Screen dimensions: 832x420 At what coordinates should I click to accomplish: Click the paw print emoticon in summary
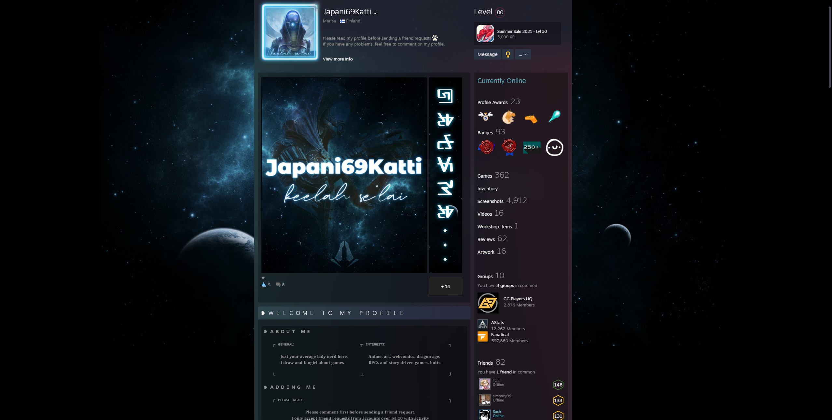[435, 38]
